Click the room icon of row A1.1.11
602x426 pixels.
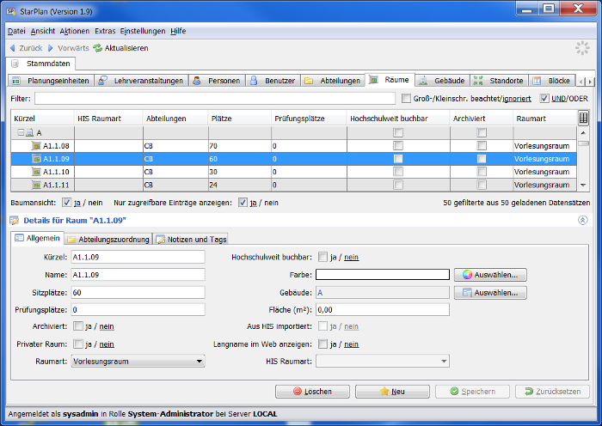click(x=36, y=185)
